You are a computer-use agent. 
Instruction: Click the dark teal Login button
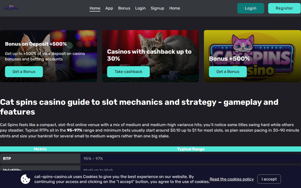[x=251, y=8]
